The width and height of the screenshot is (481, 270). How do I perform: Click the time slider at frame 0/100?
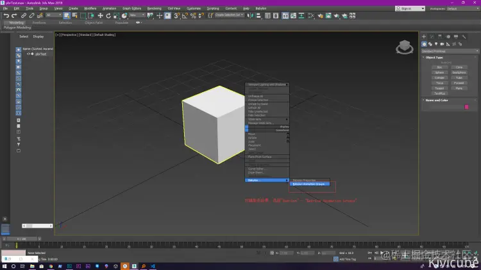coord(22,239)
